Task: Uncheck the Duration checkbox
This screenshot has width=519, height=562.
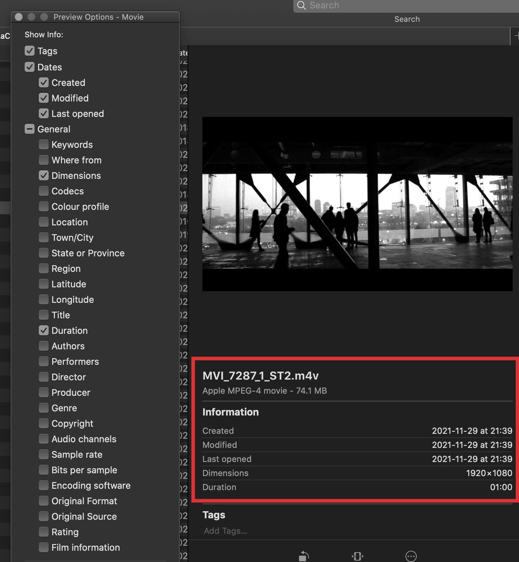Action: pyautogui.click(x=44, y=330)
